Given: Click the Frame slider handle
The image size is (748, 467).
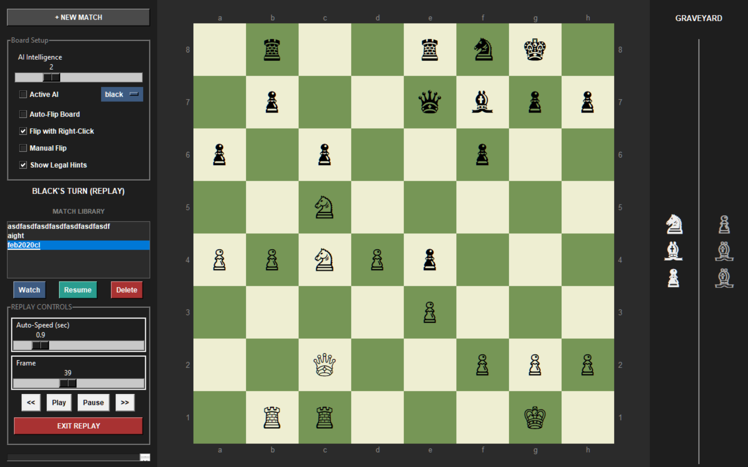Looking at the screenshot, I should tap(68, 383).
